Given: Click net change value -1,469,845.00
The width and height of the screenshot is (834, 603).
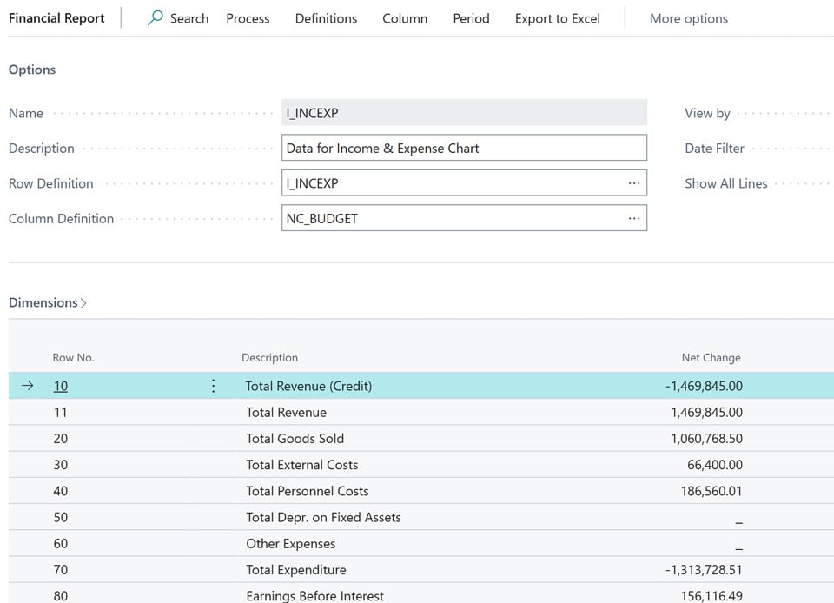Looking at the screenshot, I should 704,386.
